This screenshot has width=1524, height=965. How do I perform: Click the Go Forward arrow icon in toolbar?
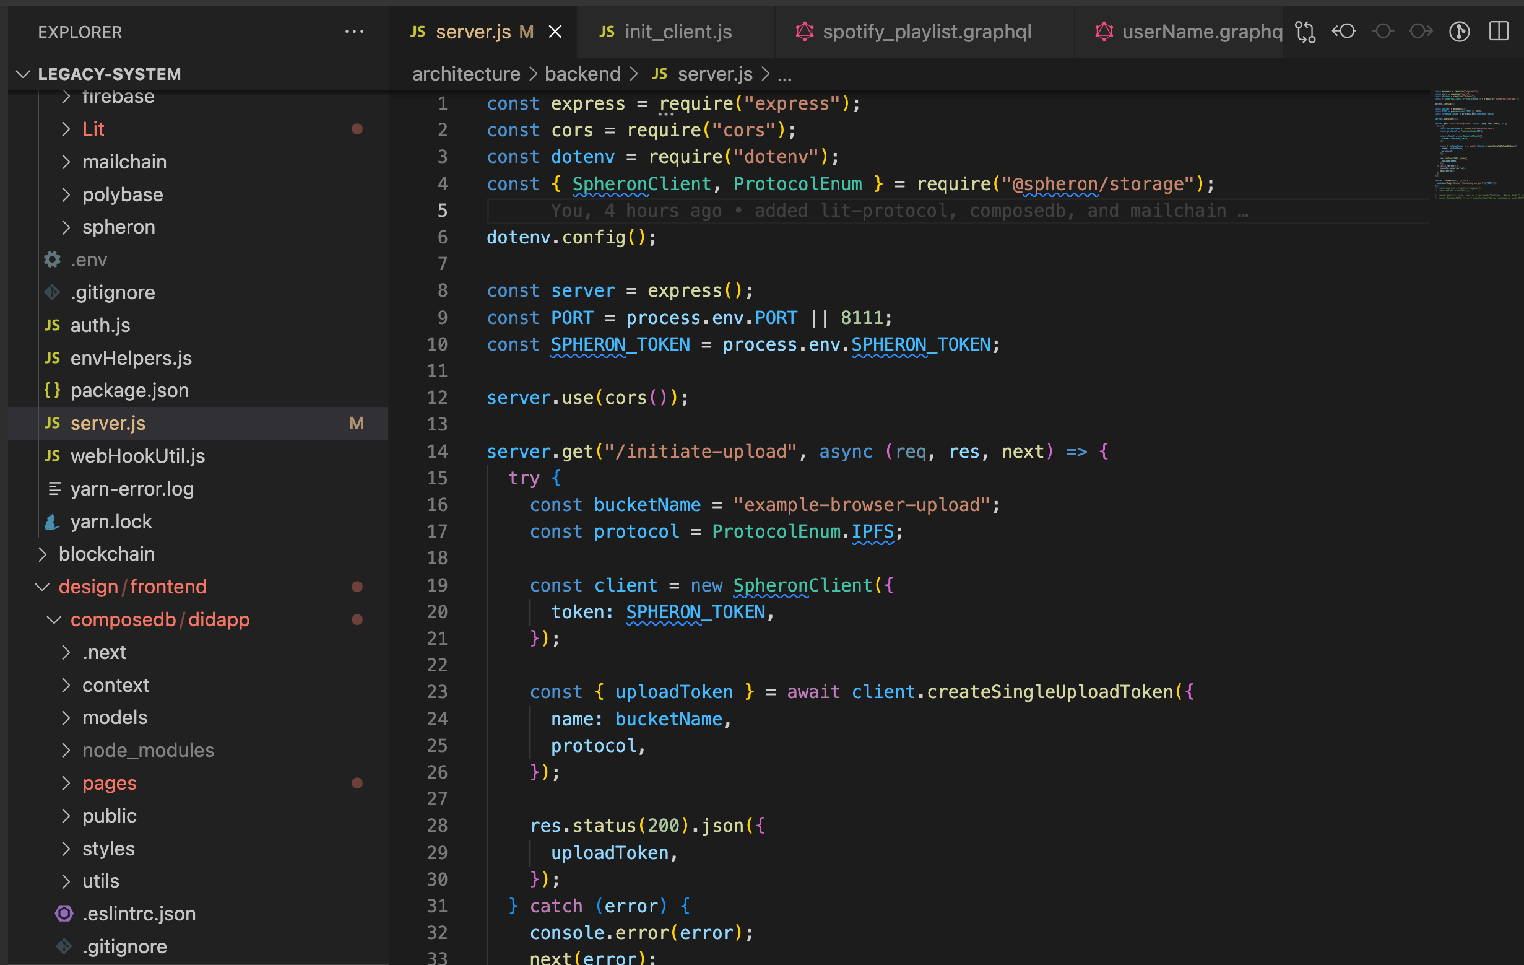pyautogui.click(x=1421, y=32)
